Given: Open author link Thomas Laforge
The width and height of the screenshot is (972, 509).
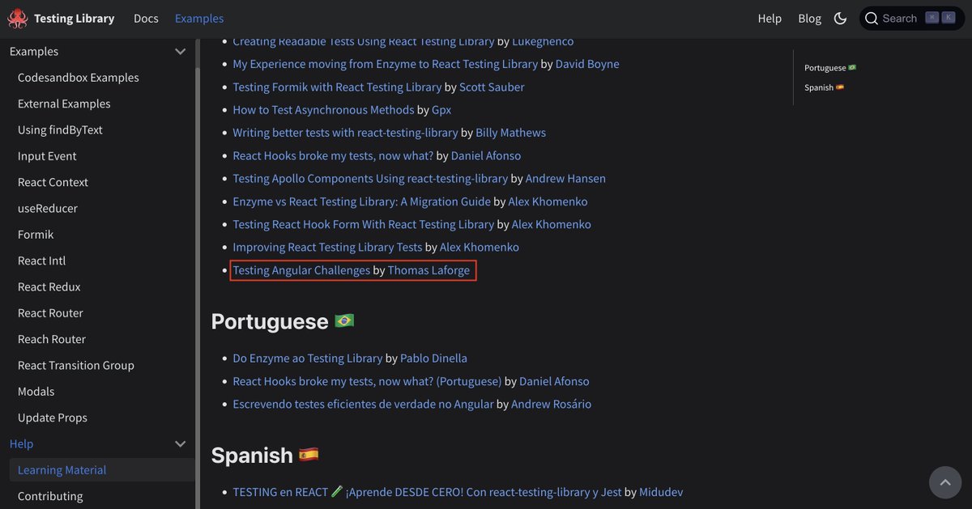Looking at the screenshot, I should pyautogui.click(x=428, y=270).
